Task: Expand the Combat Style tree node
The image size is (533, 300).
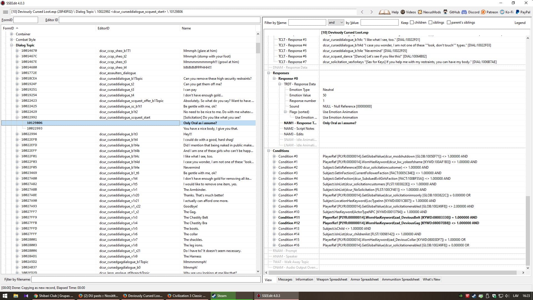Action: click(x=12, y=40)
